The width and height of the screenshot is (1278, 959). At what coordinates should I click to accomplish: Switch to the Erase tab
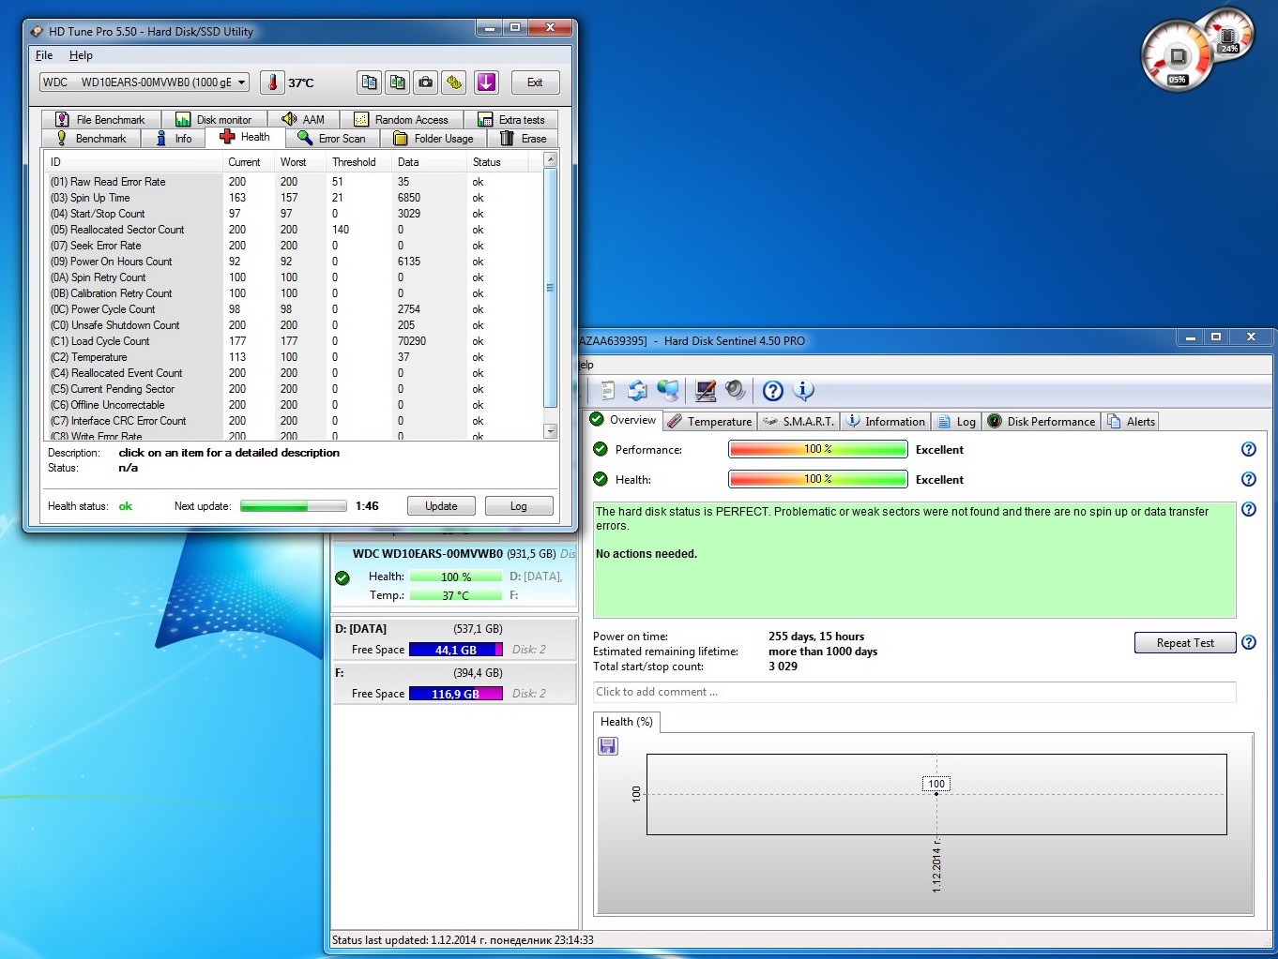[523, 138]
